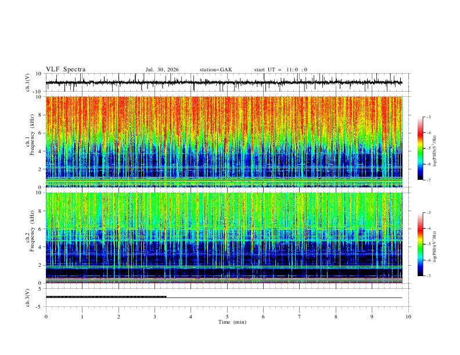
Task: Select the 5 minute tick on time axis
Action: (x=227, y=317)
